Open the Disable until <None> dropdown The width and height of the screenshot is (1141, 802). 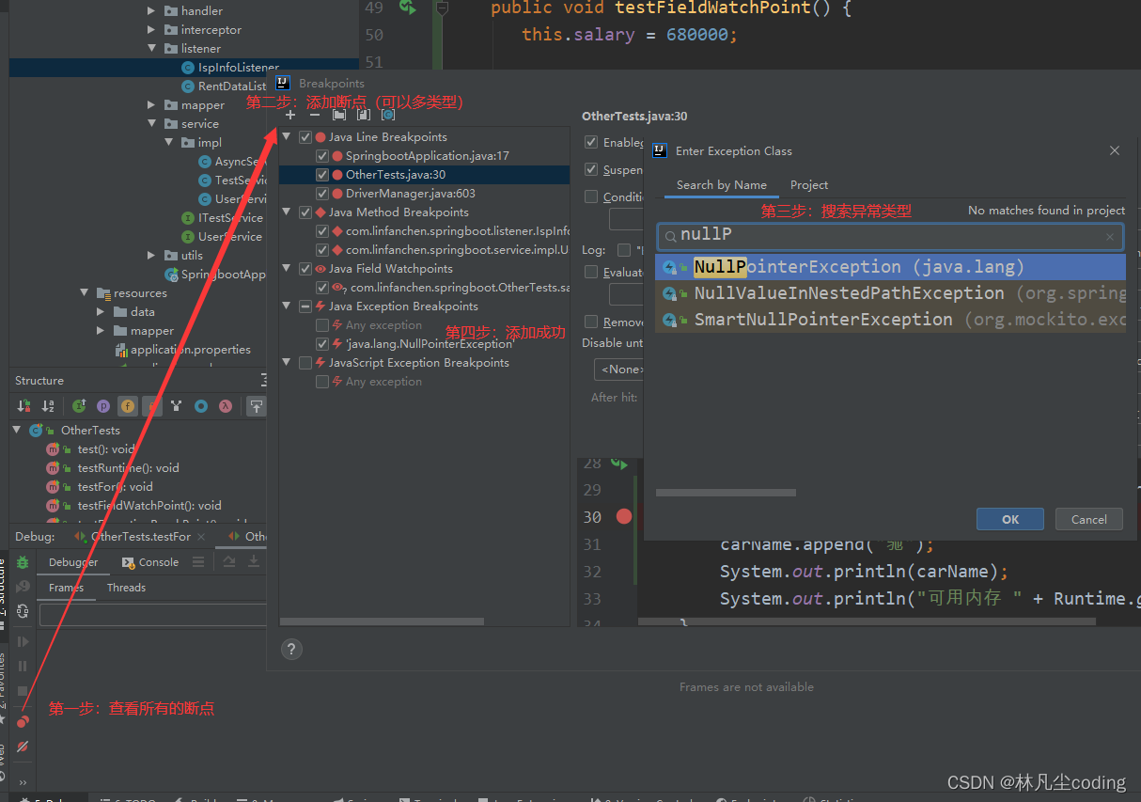(619, 370)
